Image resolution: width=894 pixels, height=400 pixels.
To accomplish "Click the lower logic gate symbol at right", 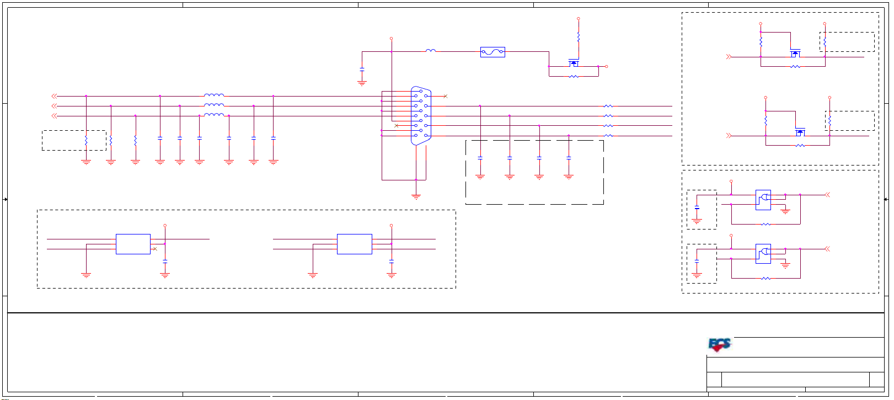I will point(763,254).
